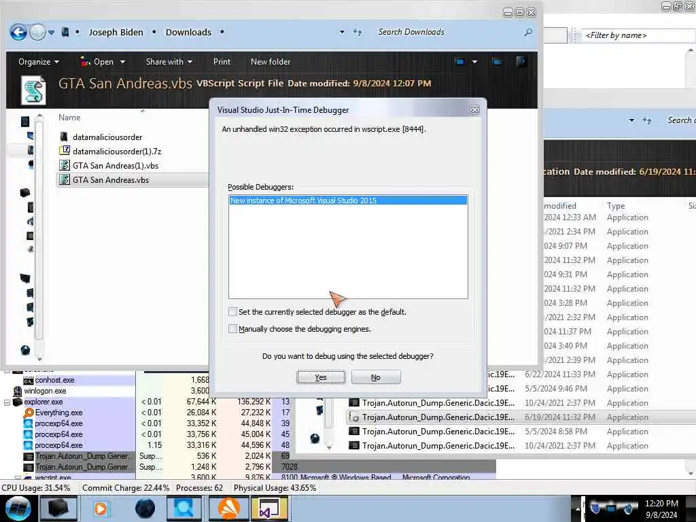
Task: Select winlogon.exe process row
Action: (x=45, y=391)
